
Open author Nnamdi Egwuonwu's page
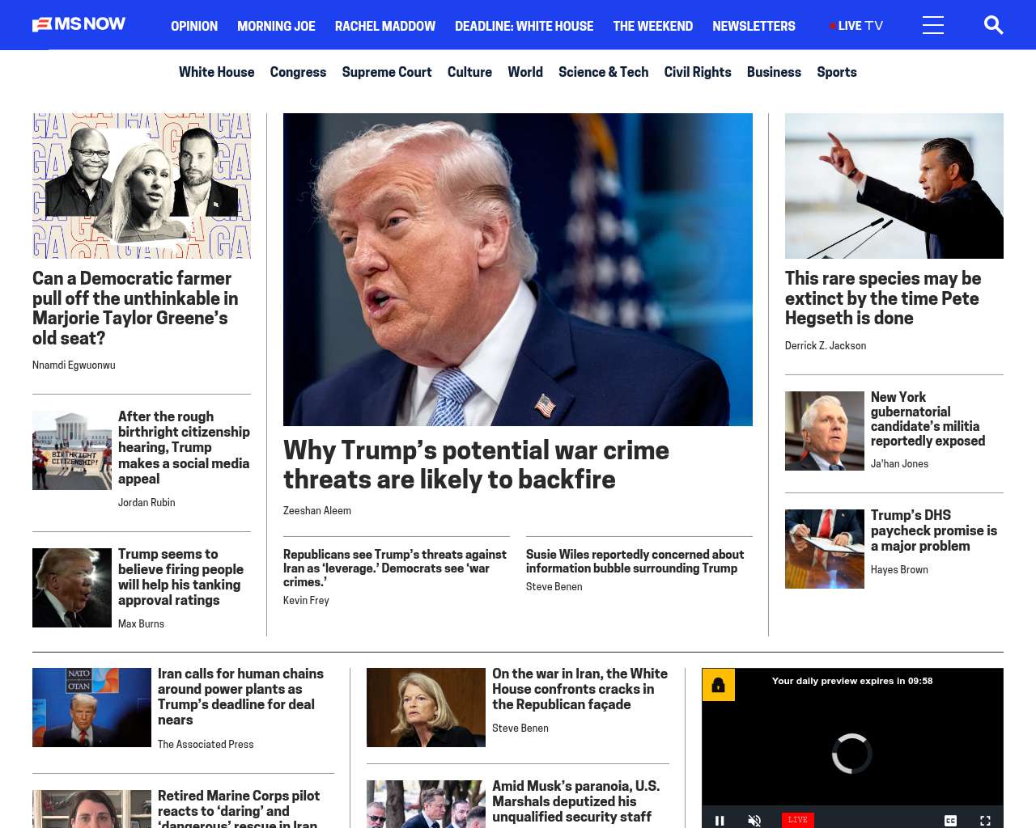tap(74, 365)
